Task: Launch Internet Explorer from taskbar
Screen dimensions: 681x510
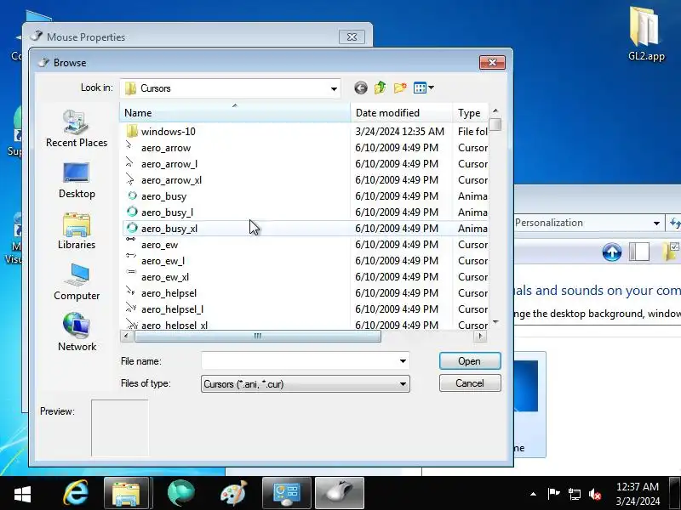Action: click(x=76, y=494)
